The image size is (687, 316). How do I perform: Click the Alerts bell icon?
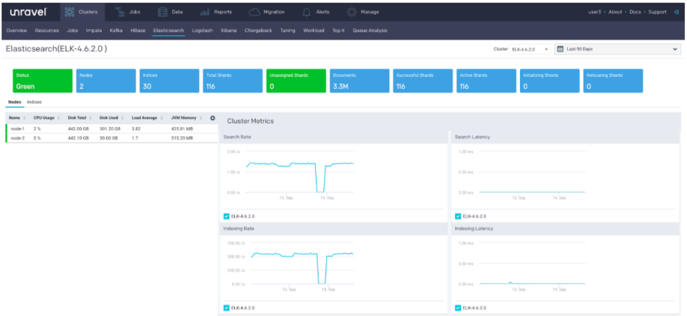(x=307, y=12)
